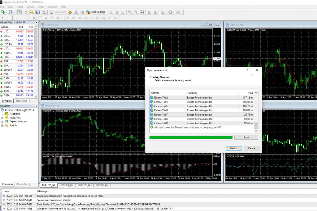
Task: Select the trendline tool
Action: [x=28, y=18]
